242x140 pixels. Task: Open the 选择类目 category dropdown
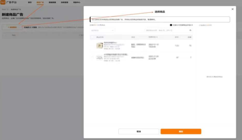point(102,31)
